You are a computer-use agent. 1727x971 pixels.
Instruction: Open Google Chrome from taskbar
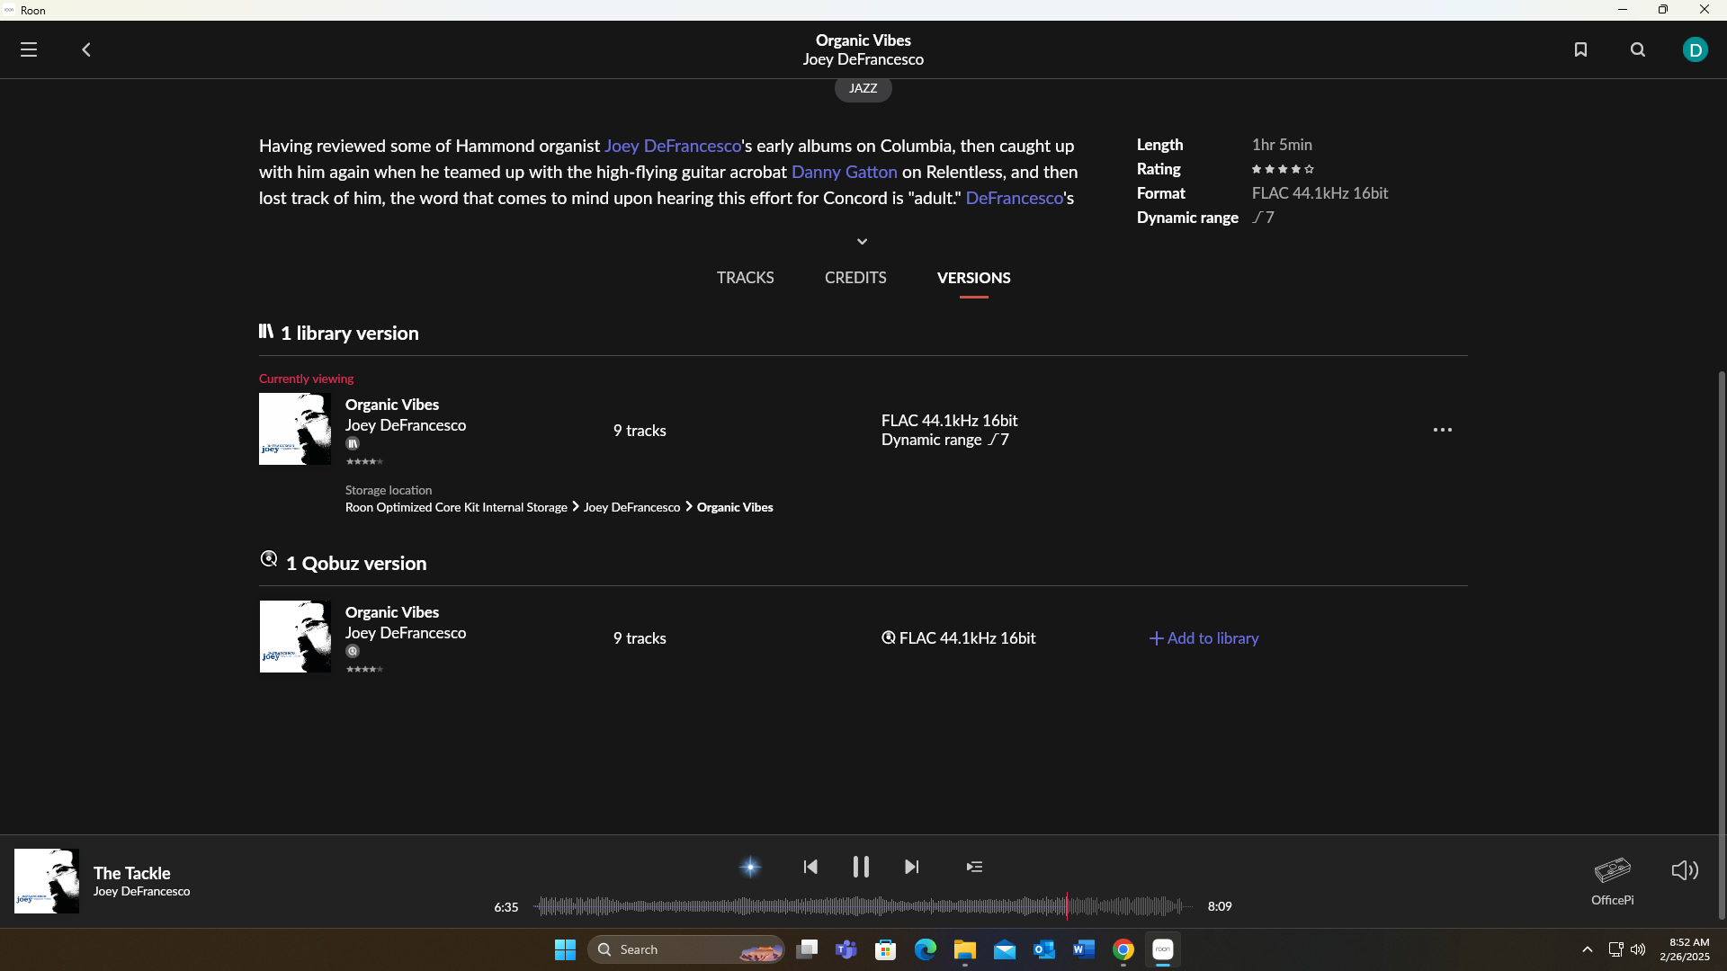(1123, 949)
